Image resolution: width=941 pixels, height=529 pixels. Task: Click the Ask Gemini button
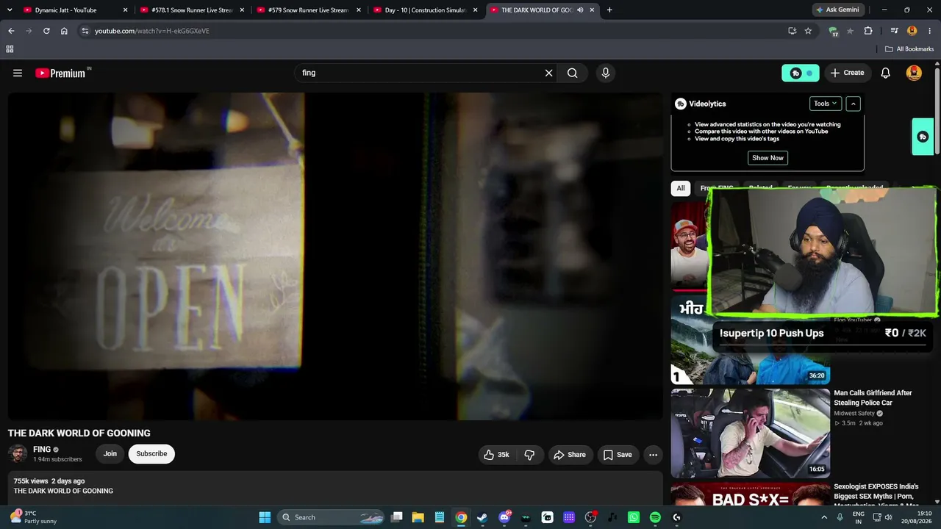click(x=838, y=10)
